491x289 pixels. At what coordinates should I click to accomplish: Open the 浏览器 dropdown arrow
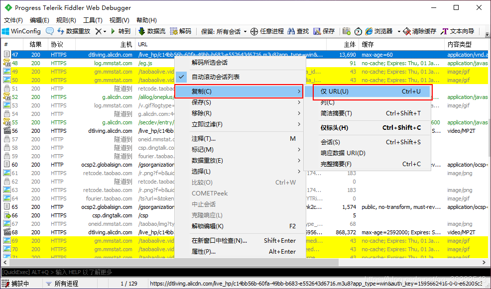pyautogui.click(x=399, y=32)
